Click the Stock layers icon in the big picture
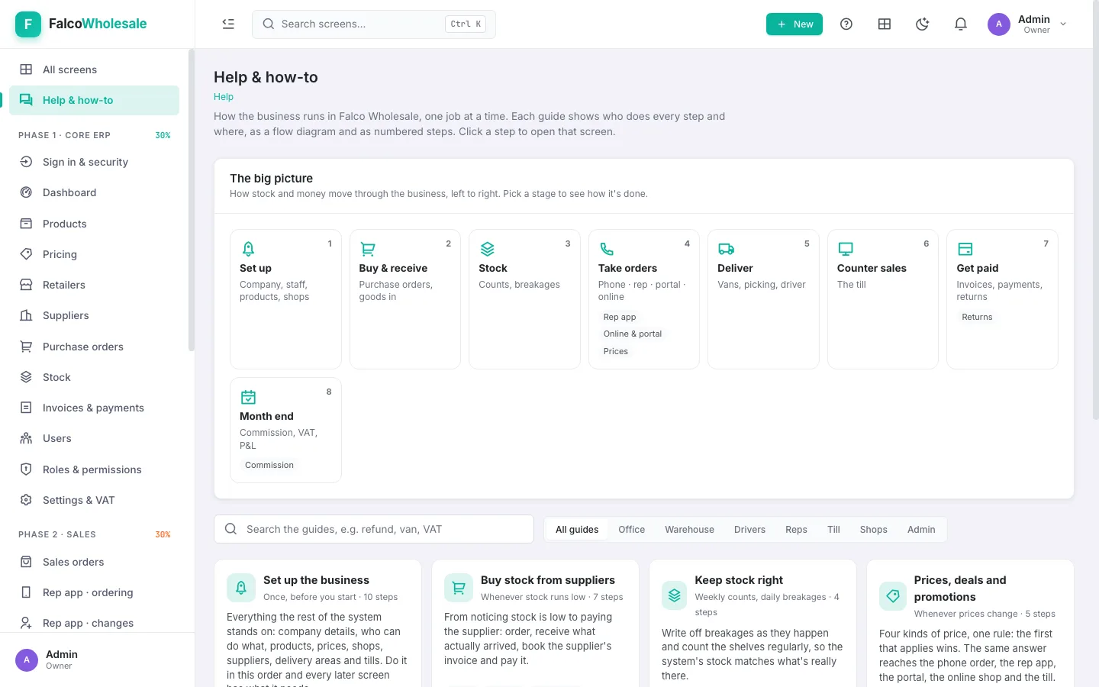Screen dimensions: 1099x687 (487, 249)
